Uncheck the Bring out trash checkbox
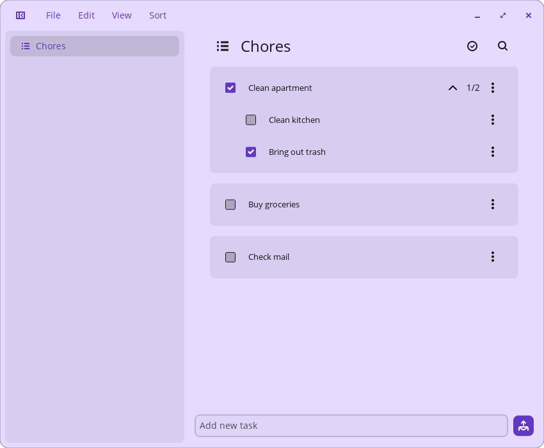The height and width of the screenshot is (448, 544). (x=251, y=152)
